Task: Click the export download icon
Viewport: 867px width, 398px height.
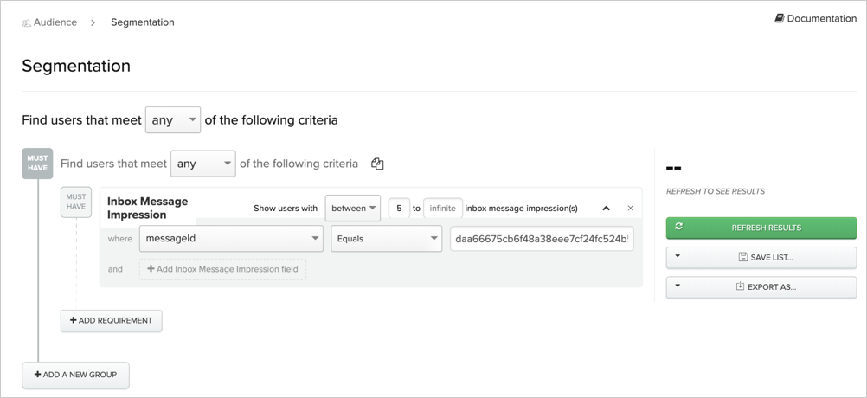Action: [740, 287]
